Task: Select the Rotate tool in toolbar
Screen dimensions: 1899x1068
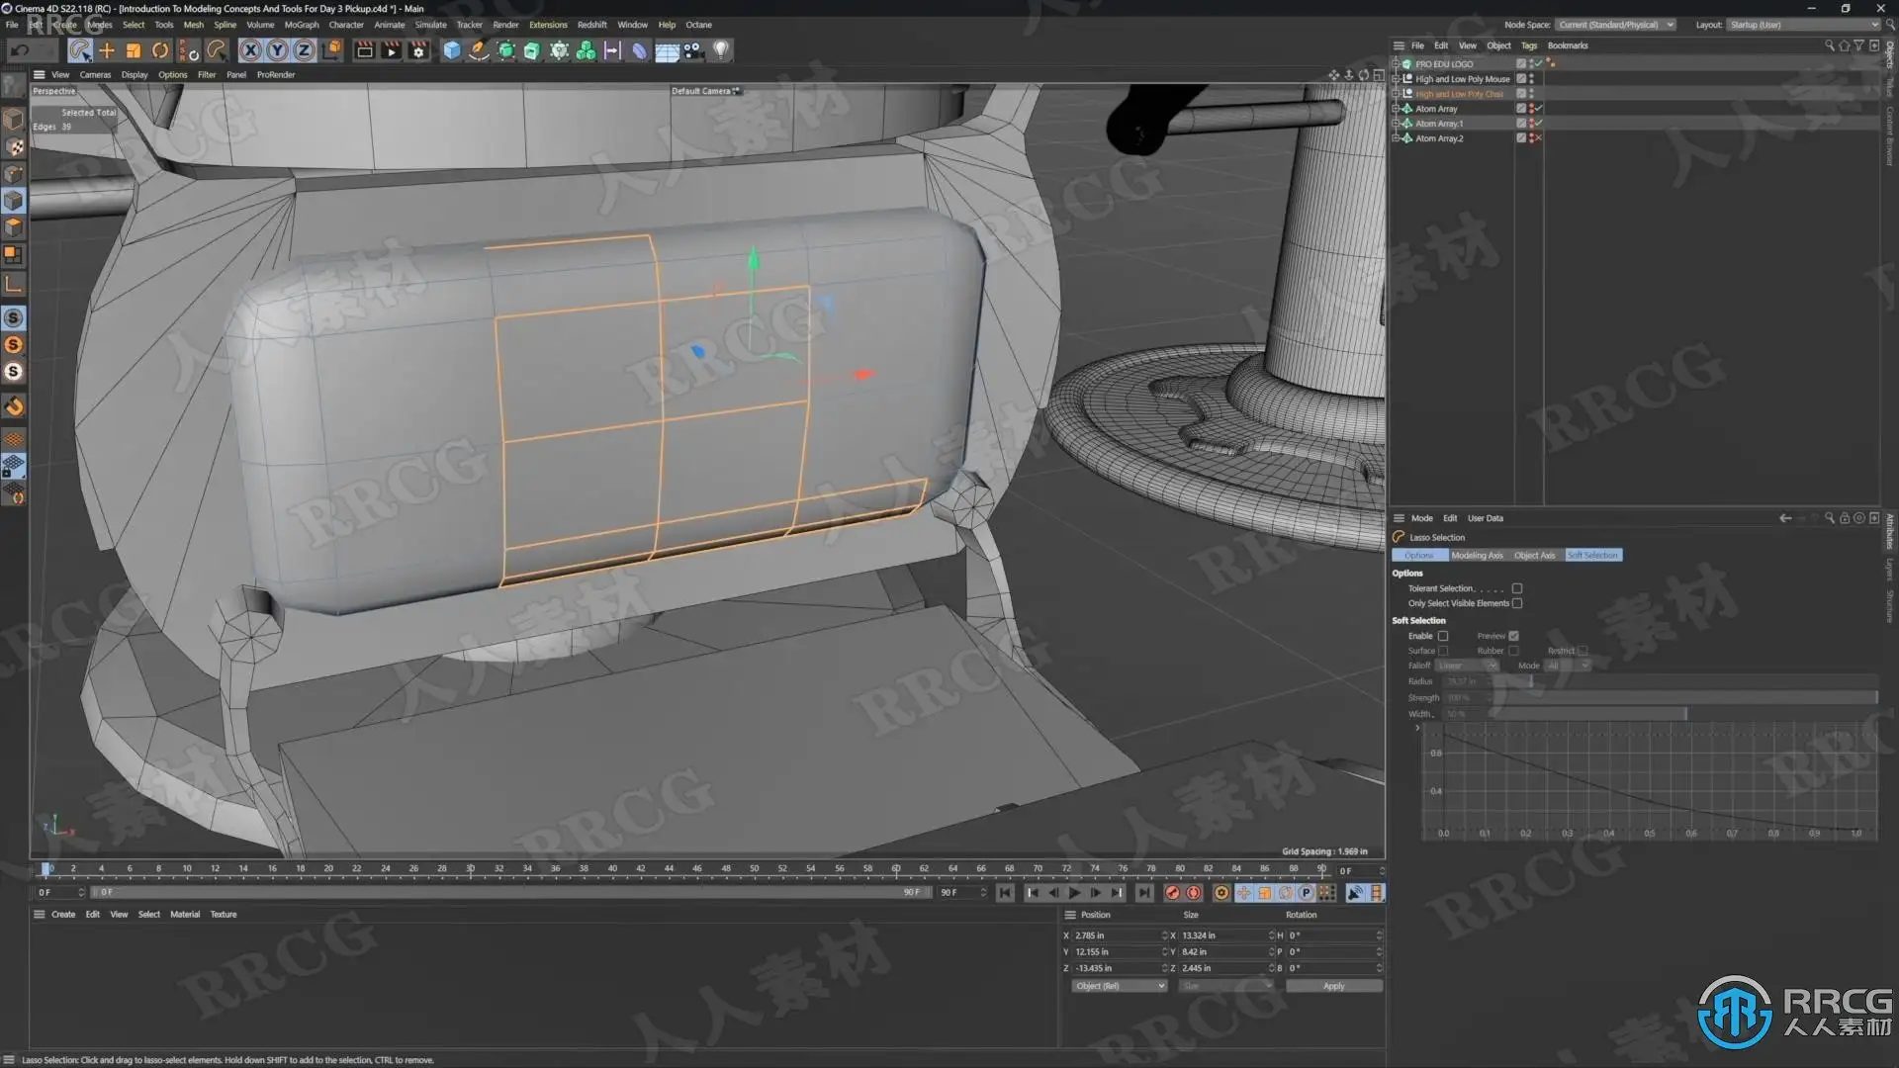Action: (x=160, y=50)
